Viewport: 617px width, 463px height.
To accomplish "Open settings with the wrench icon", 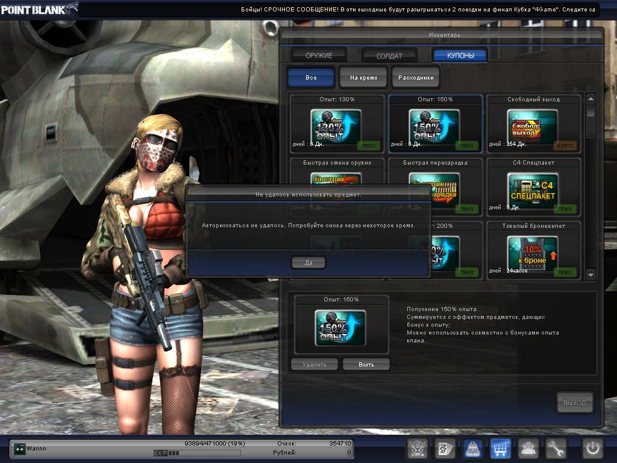I will click(x=555, y=448).
